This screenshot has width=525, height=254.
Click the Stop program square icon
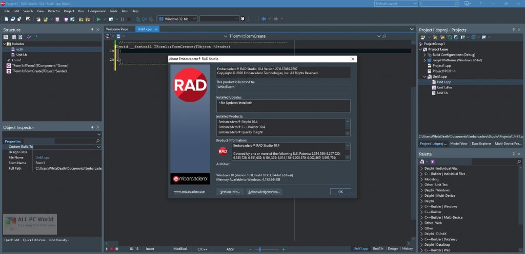click(x=129, y=19)
